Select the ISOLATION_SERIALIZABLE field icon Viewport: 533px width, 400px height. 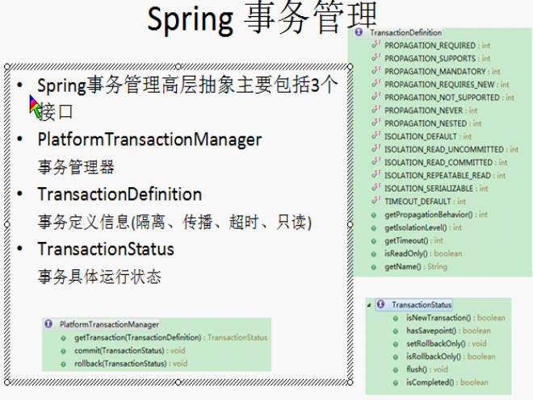376,187
